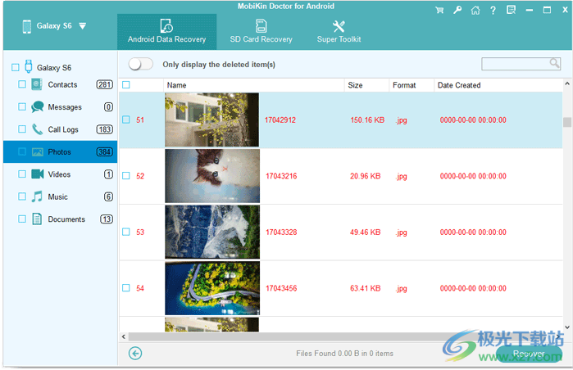
Task: Click the Music note icon
Action: coord(37,196)
